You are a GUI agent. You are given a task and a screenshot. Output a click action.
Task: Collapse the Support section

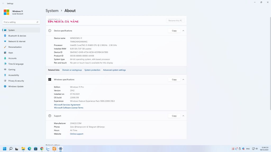183,116
